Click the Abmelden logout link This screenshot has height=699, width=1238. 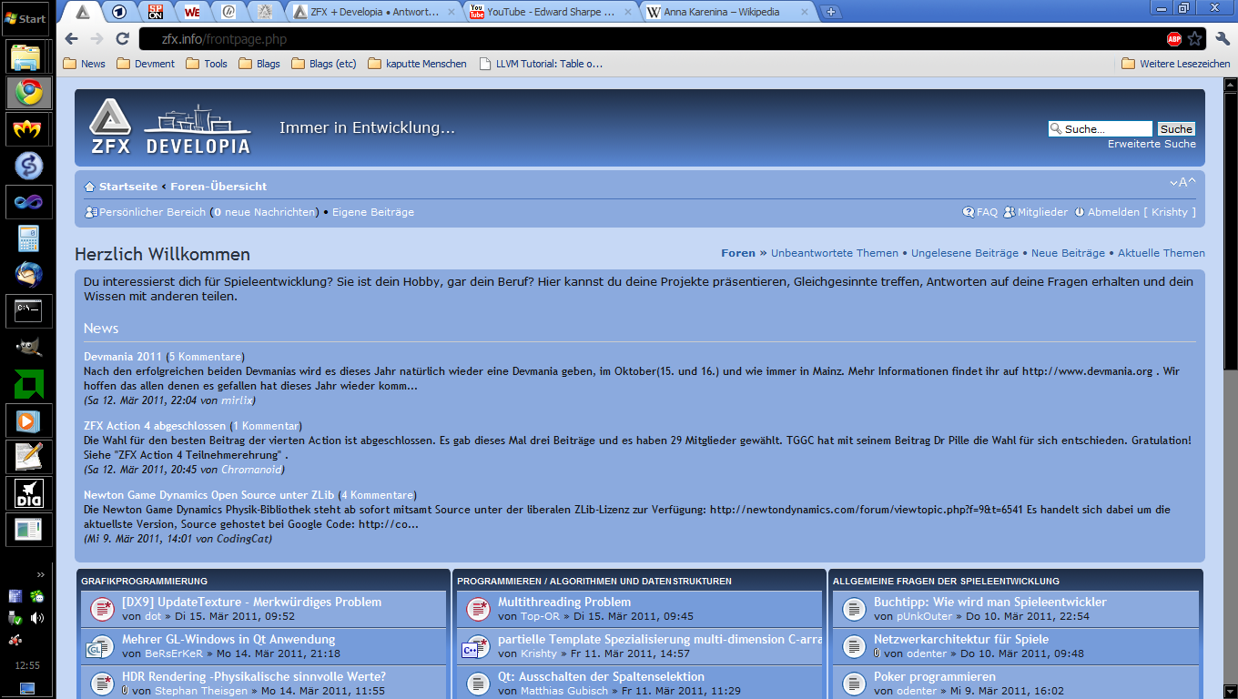pos(1112,212)
